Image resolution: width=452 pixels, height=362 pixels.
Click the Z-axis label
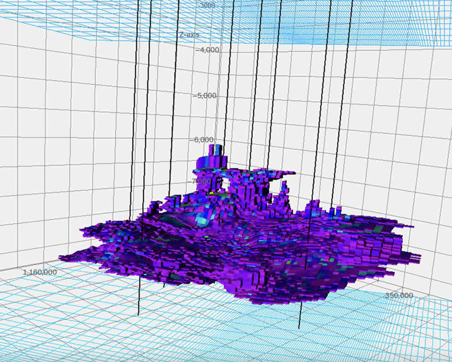click(x=190, y=35)
